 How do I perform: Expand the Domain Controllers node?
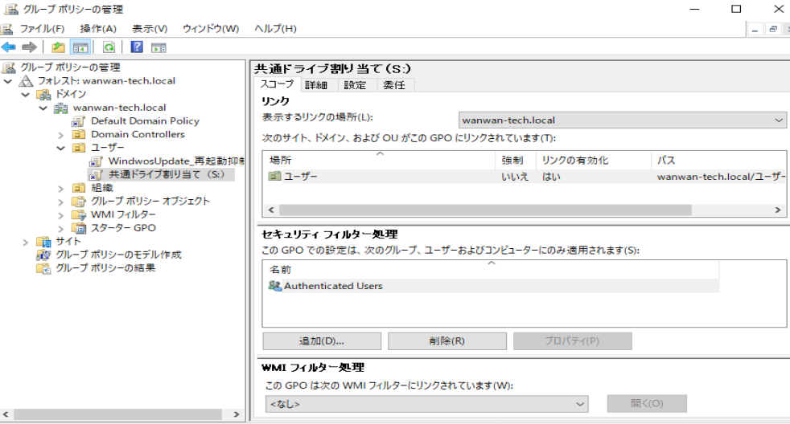coord(60,135)
